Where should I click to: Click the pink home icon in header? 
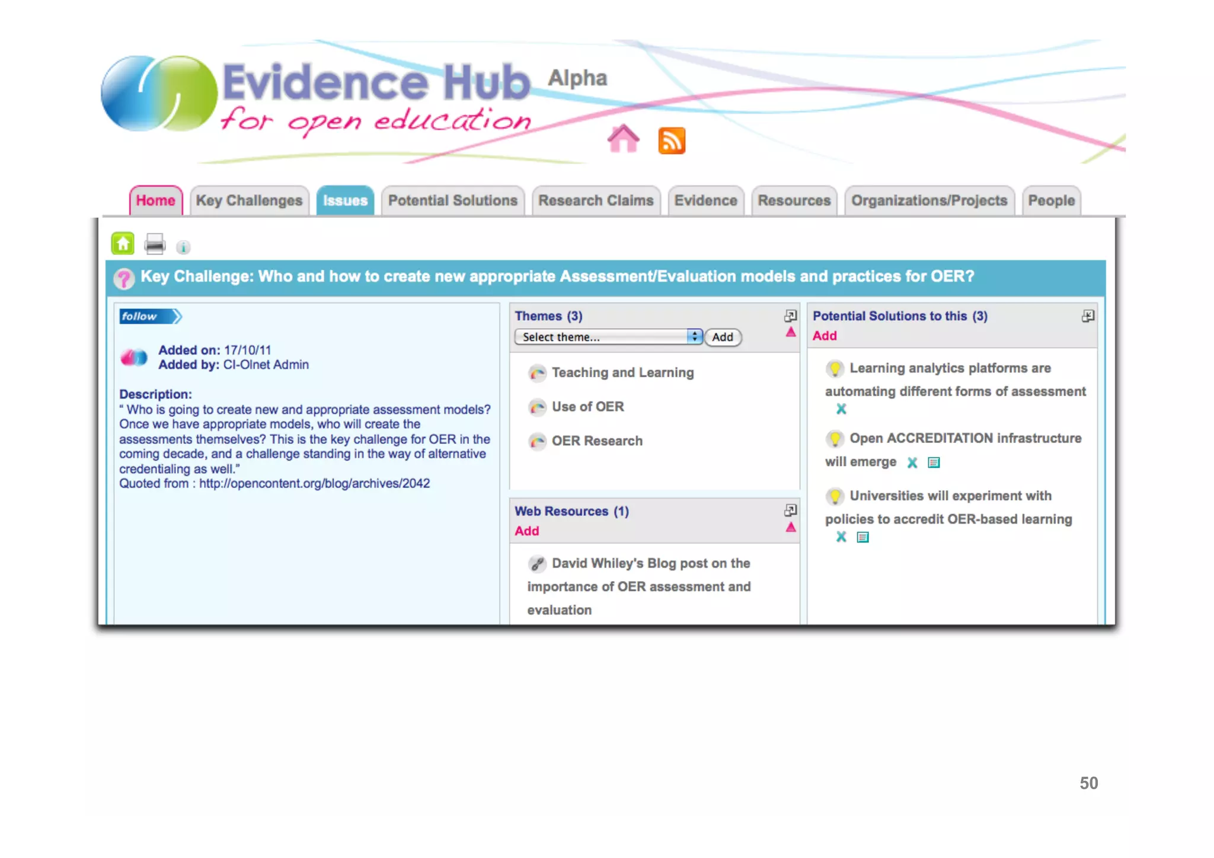click(x=623, y=139)
